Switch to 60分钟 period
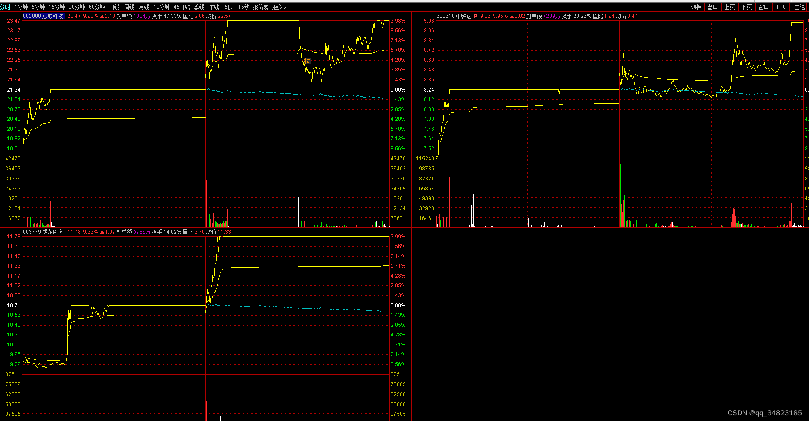This screenshot has height=421, width=809. [97, 7]
